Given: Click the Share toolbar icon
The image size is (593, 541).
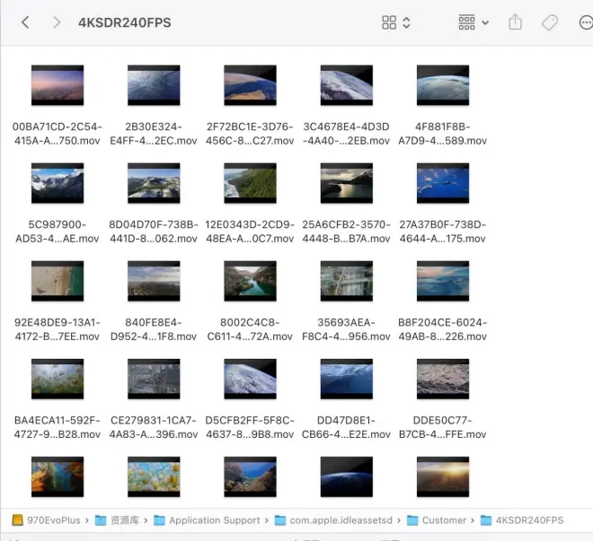Looking at the screenshot, I should click(515, 22).
